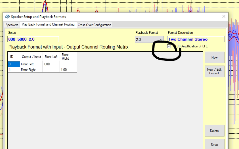This screenshot has height=149, width=239.
Task: Click the Setup name field 800_5000_2.0
Action: [x=33, y=39]
